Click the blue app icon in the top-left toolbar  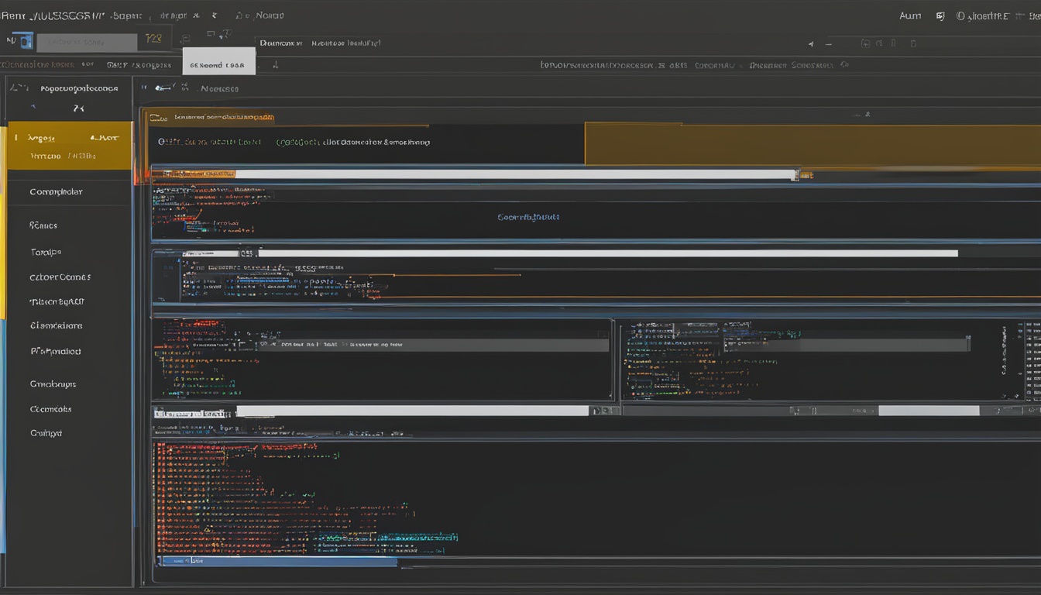[x=26, y=41]
